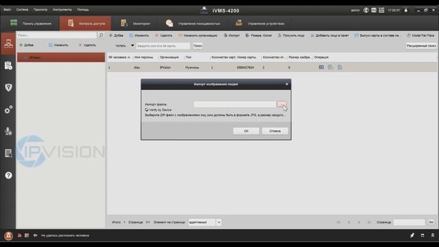Image resolution: width=439 pixels, height=247 pixels.
Task: Switch to the Управление посещаемостью tab
Action: tap(193, 23)
